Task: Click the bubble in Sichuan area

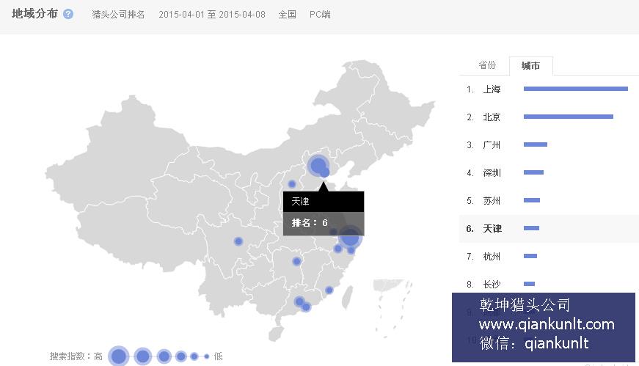Action: (238, 241)
